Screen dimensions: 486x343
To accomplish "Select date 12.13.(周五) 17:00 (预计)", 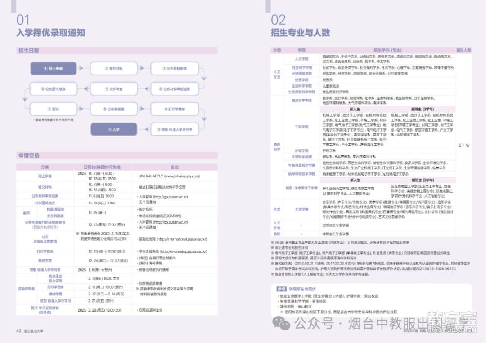I will [x=107, y=224].
